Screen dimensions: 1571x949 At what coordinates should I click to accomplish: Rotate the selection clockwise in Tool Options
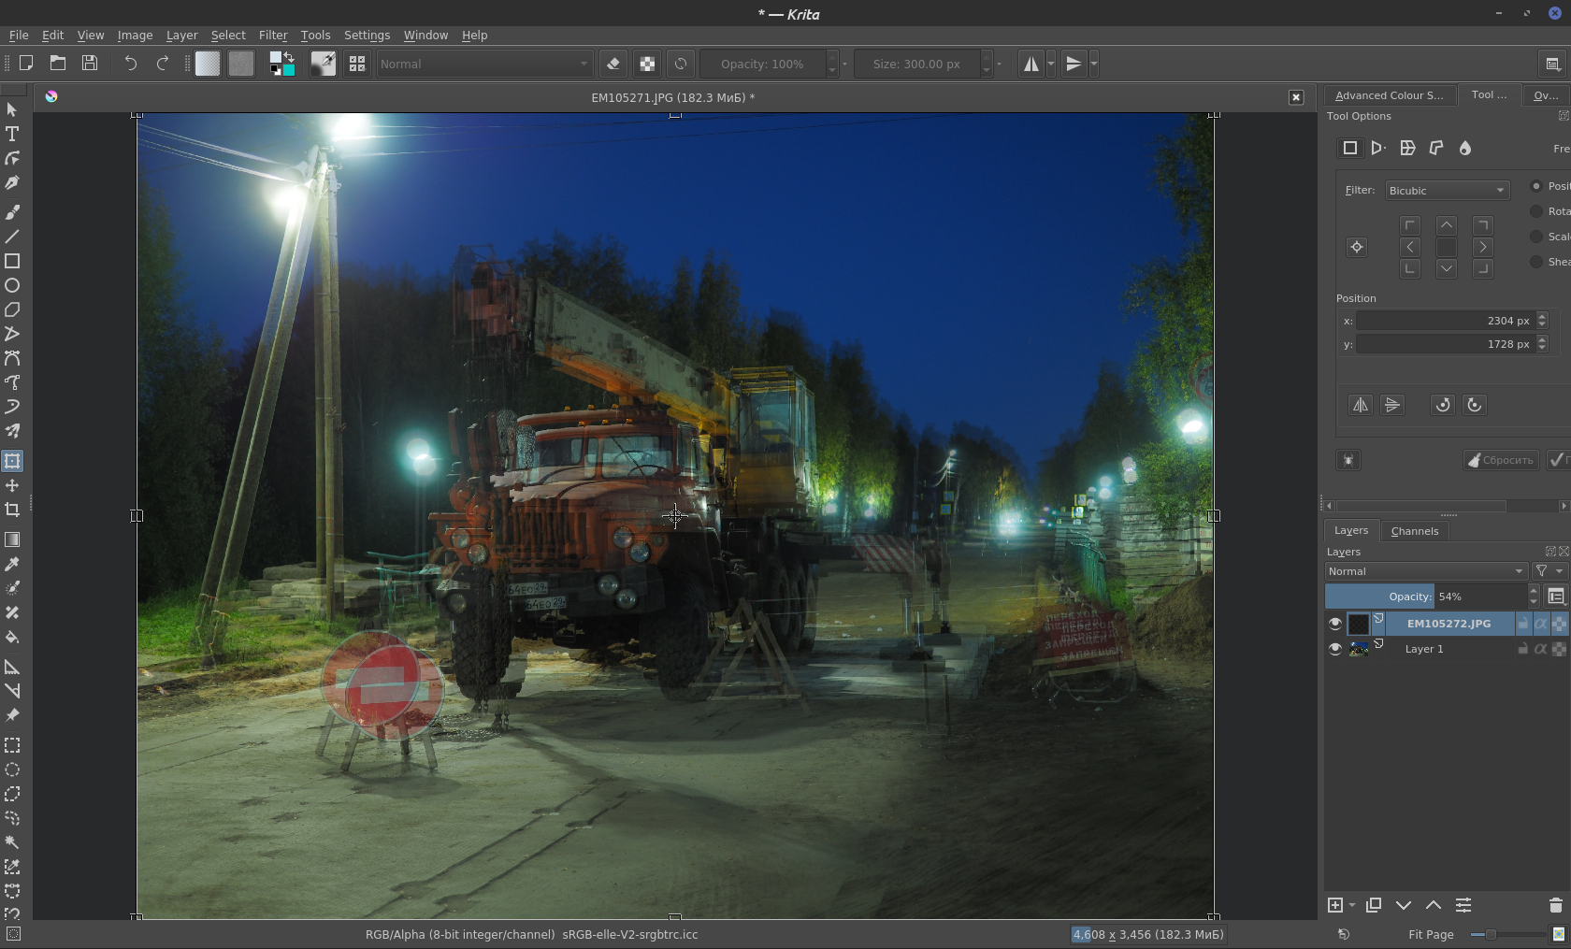[1475, 405]
